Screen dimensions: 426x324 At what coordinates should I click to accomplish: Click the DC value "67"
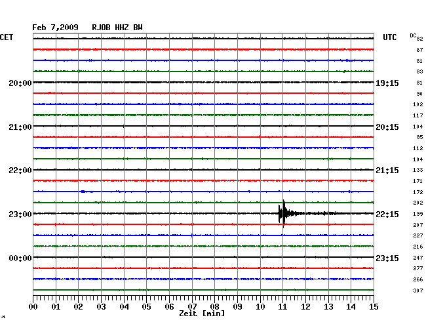[419, 50]
